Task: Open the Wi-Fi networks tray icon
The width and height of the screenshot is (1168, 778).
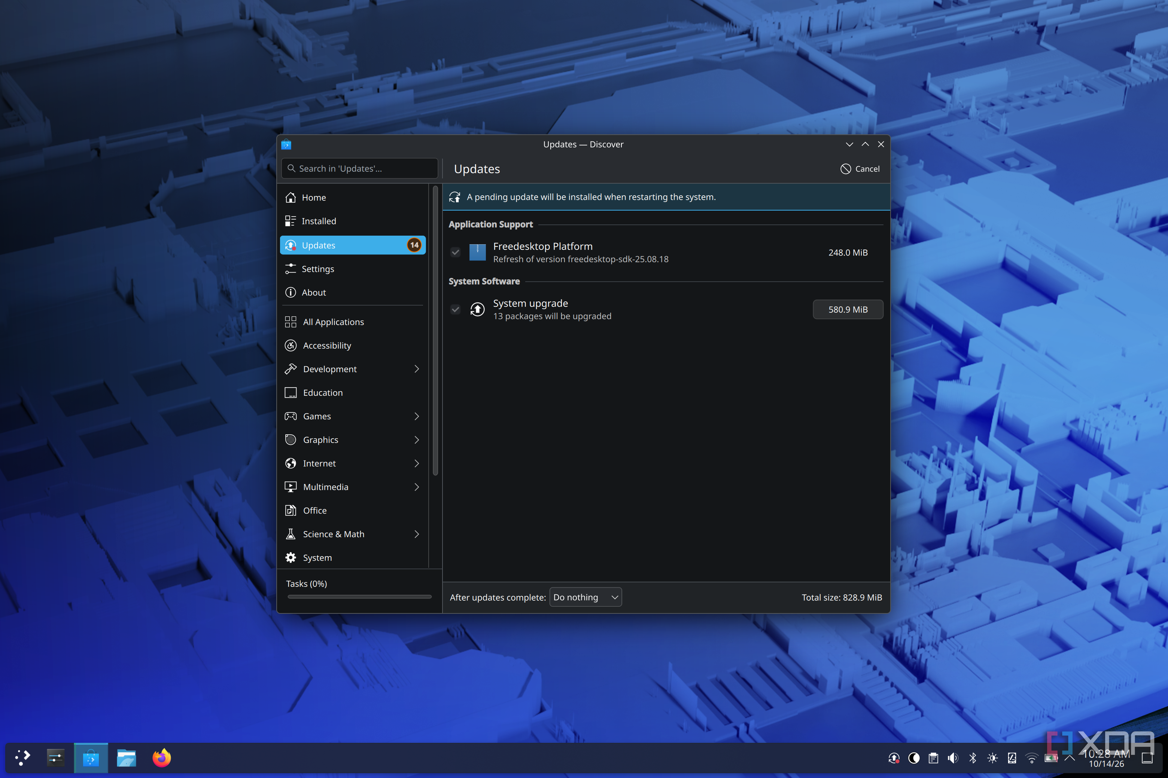Action: click(1031, 758)
